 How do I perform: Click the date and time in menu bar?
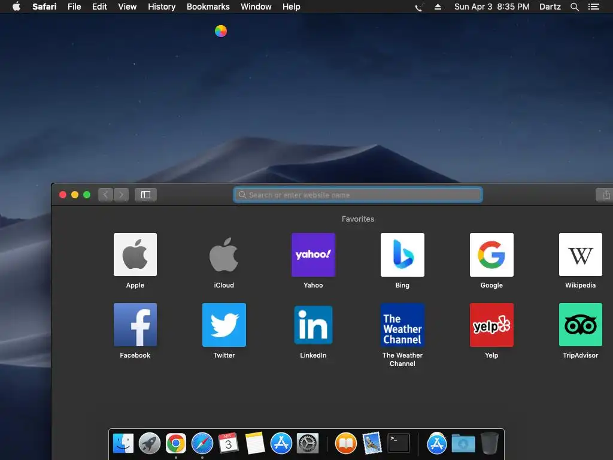(x=492, y=7)
